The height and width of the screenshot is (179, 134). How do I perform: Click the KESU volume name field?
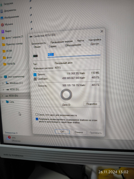pos(74,55)
